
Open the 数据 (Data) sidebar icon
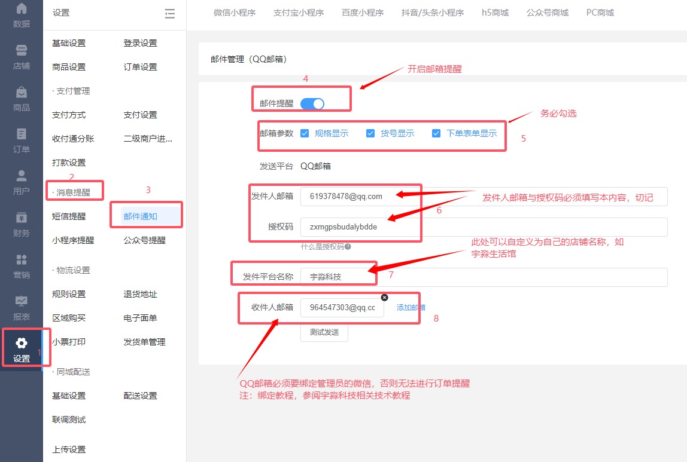22,15
